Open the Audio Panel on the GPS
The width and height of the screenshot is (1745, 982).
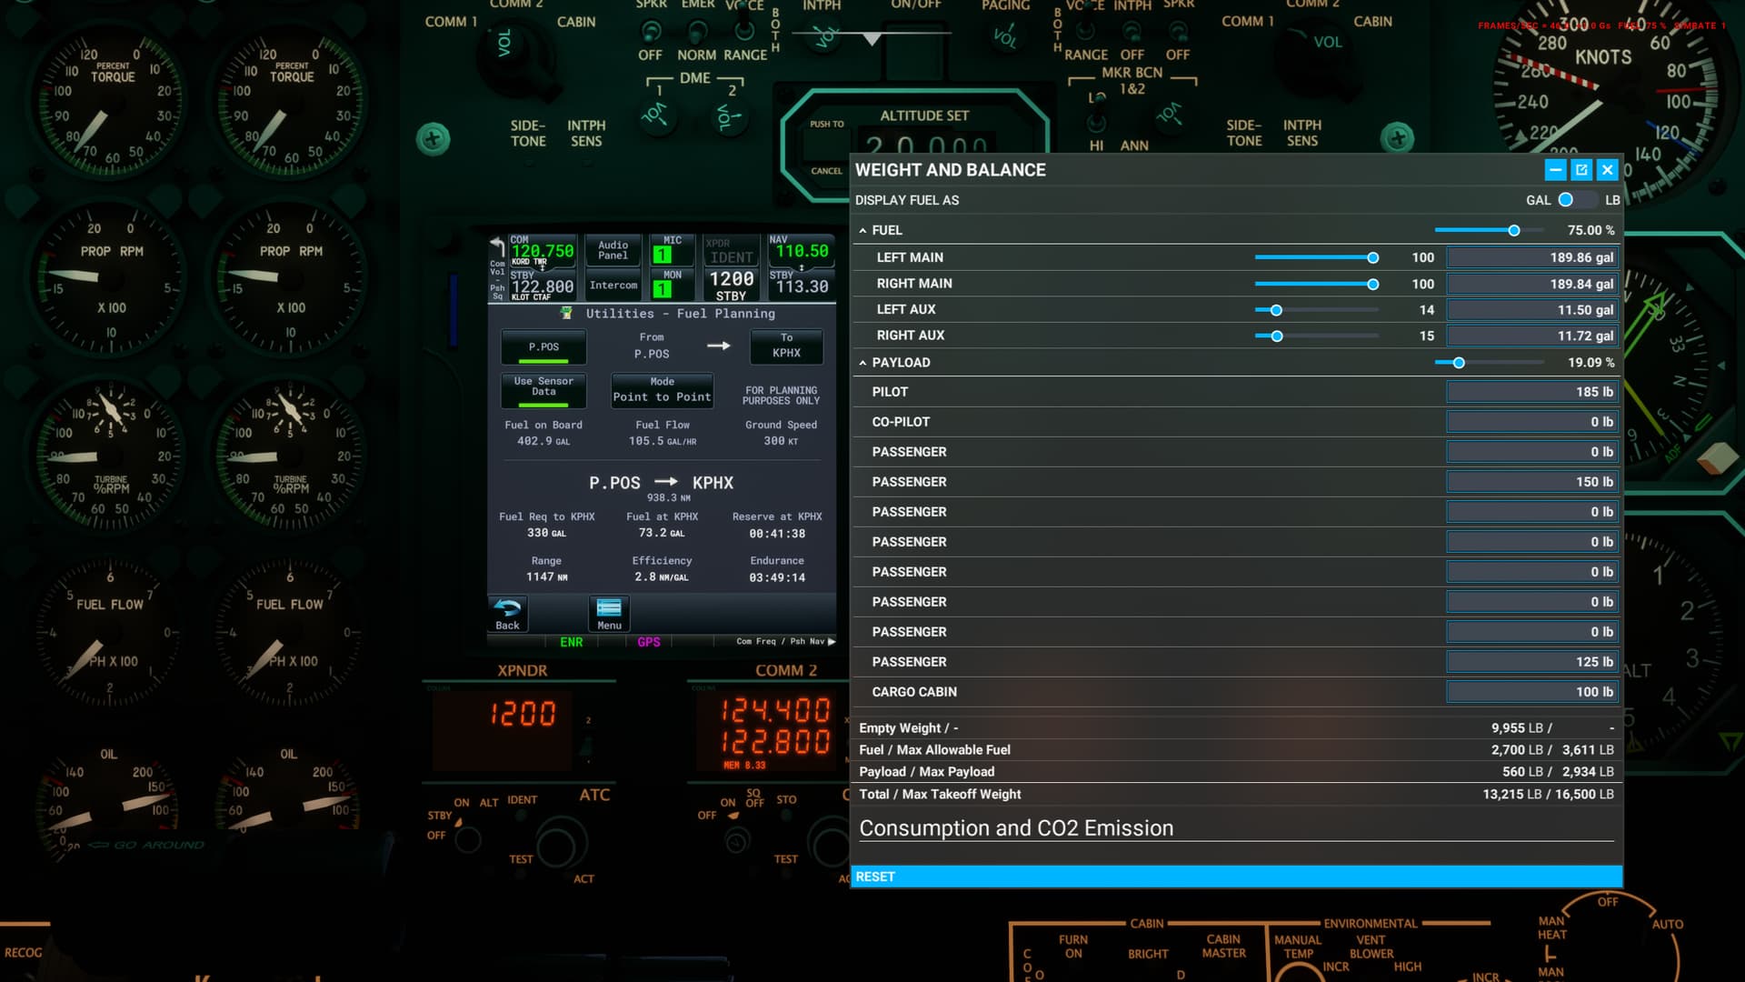(x=613, y=250)
